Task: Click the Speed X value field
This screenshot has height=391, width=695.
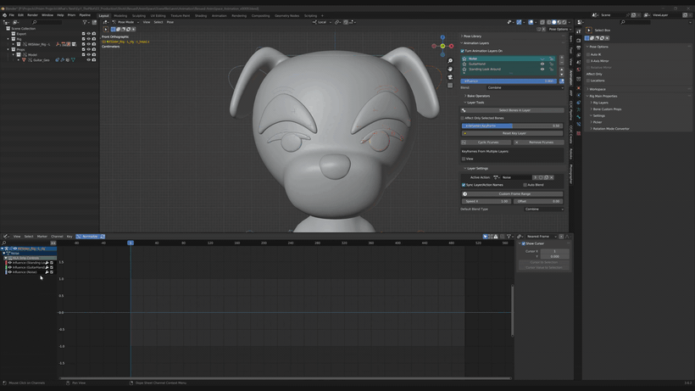Action: pos(486,201)
